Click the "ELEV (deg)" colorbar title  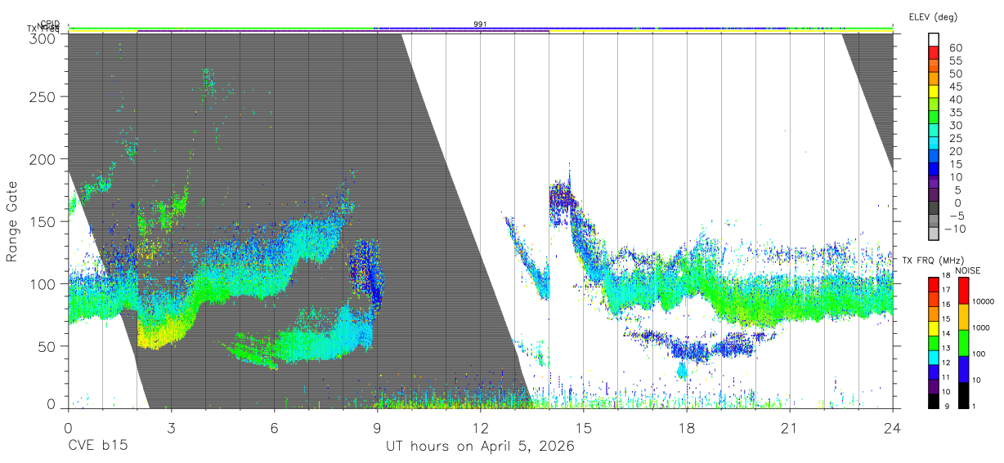pyautogui.click(x=933, y=16)
